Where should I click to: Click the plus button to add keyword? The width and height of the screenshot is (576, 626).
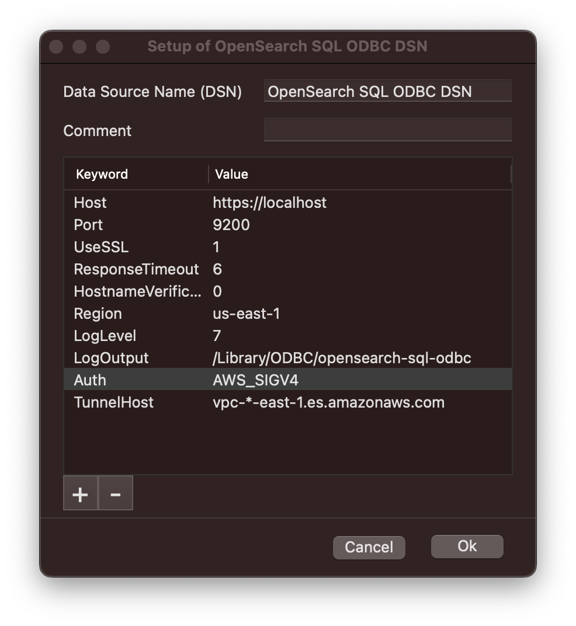[x=80, y=493]
